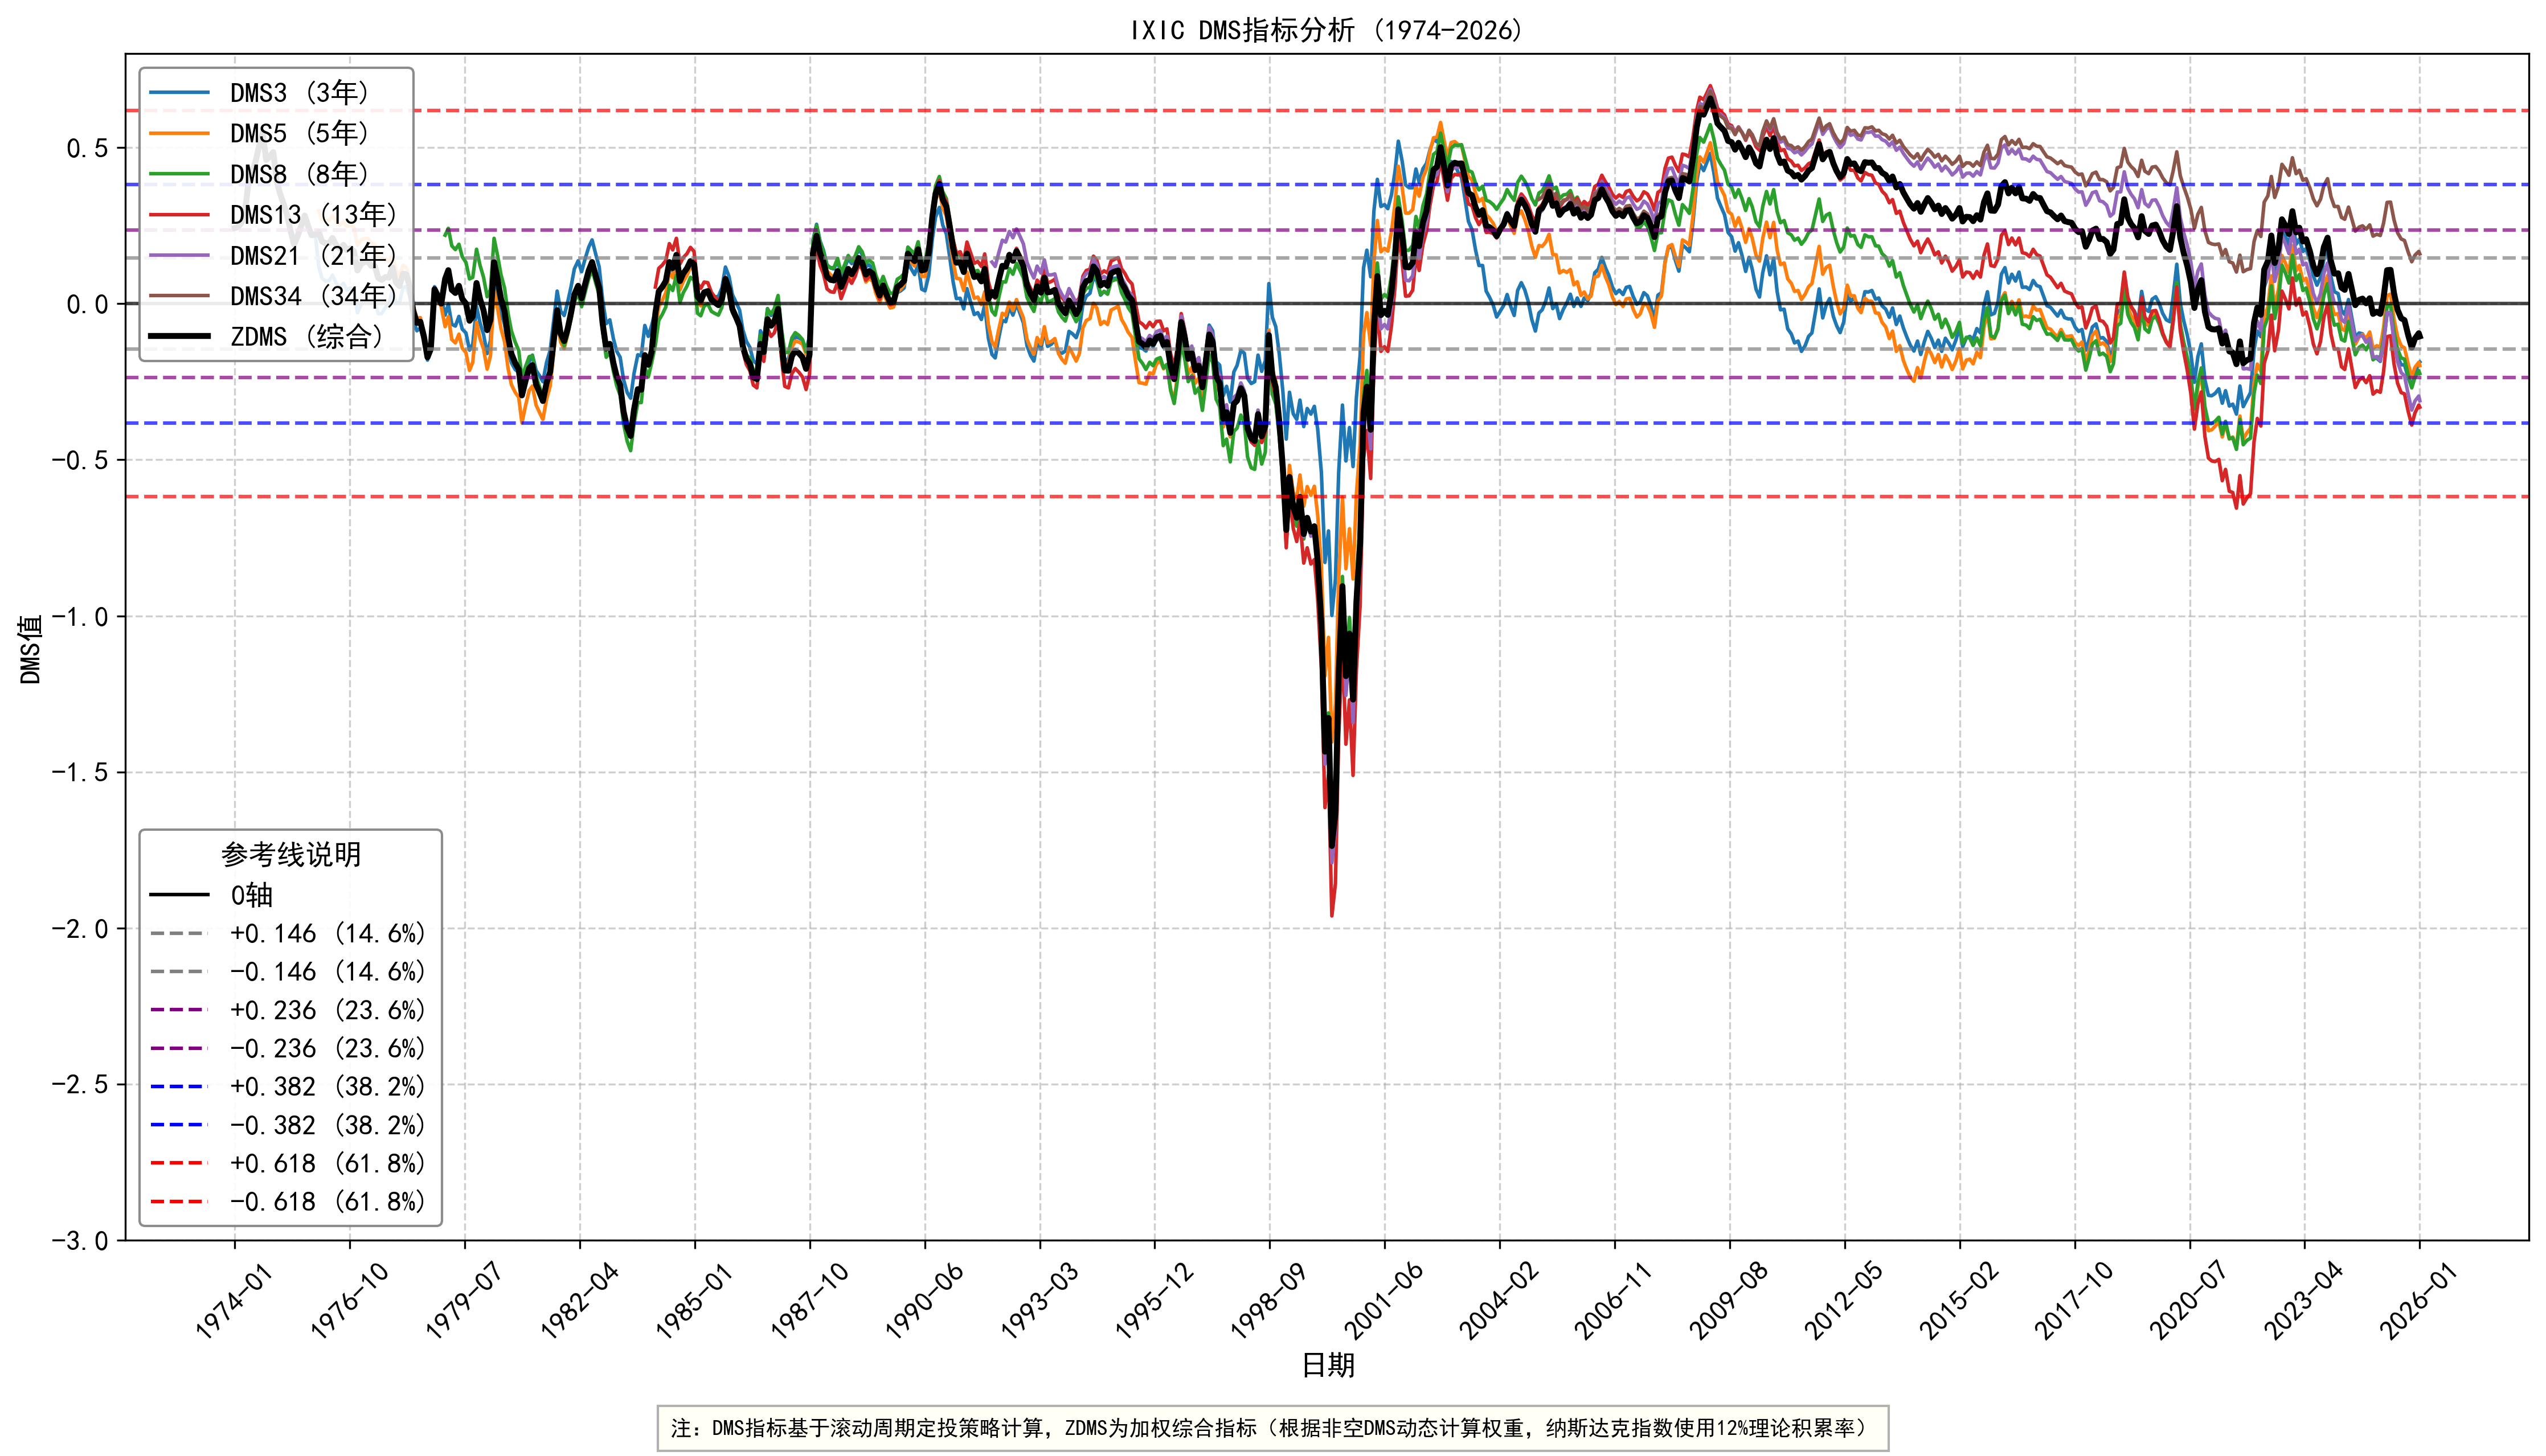This screenshot has height=1456, width=2546.
Task: Click the DMS34 (34年) brown legend line
Action: 180,296
